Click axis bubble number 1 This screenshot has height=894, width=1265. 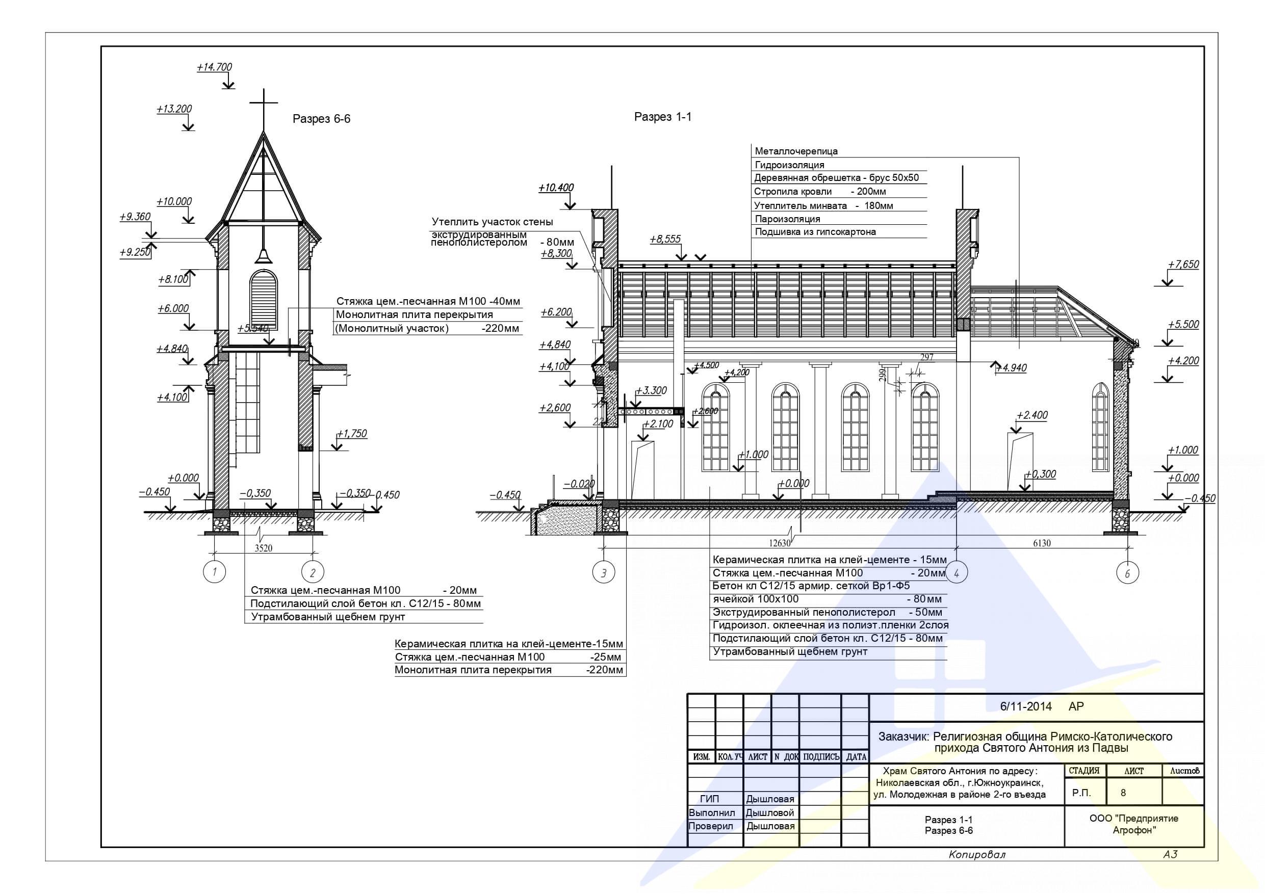[214, 572]
